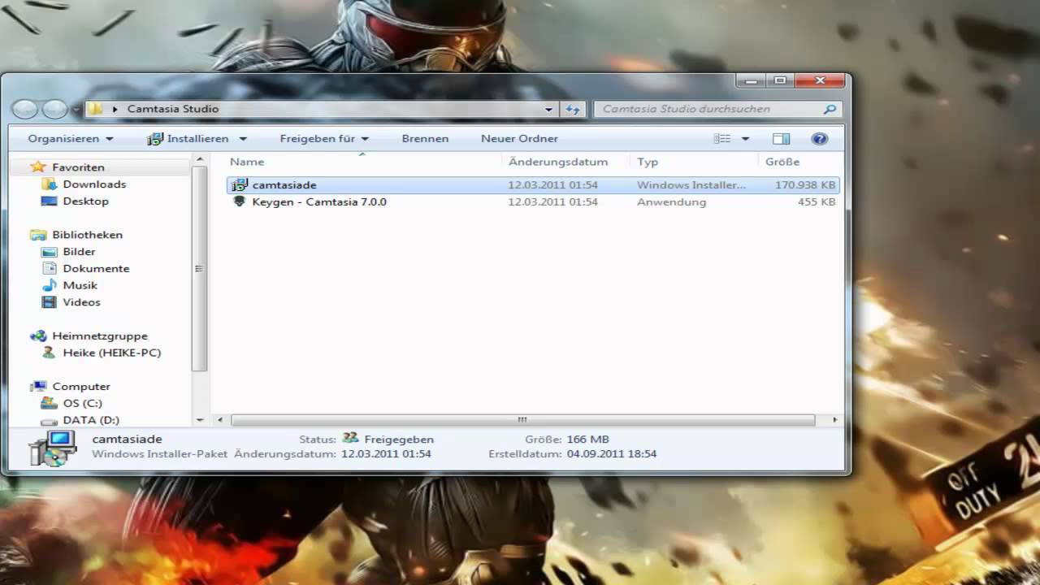Click the Favoriten star icon
Viewport: 1040px width, 585px height.
37,167
